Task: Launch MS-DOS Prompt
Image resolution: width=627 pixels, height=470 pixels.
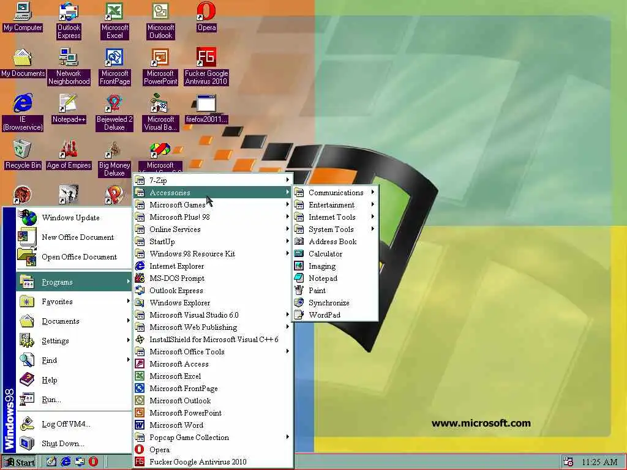Action: 212,278
